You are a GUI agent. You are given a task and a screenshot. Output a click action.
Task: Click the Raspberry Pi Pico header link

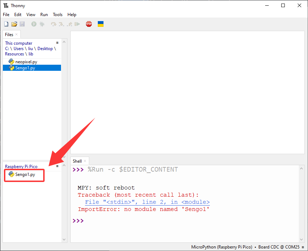tap(21, 167)
